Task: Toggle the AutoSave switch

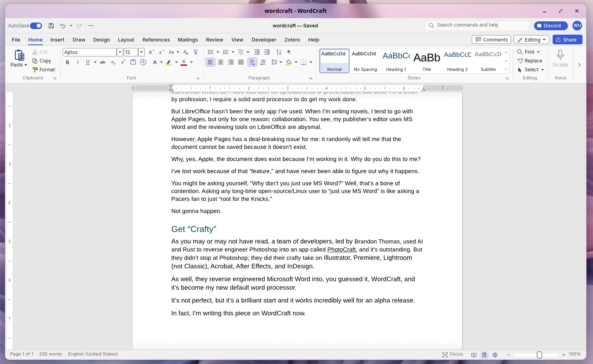Action: click(x=36, y=26)
